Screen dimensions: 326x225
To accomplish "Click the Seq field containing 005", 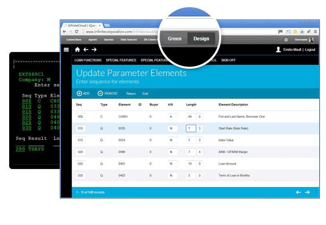I will (81, 117).
